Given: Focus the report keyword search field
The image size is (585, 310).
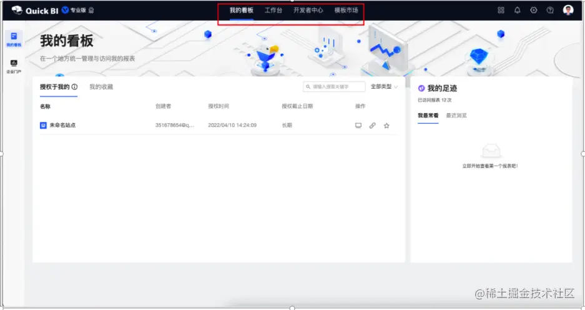Looking at the screenshot, I should (x=334, y=87).
